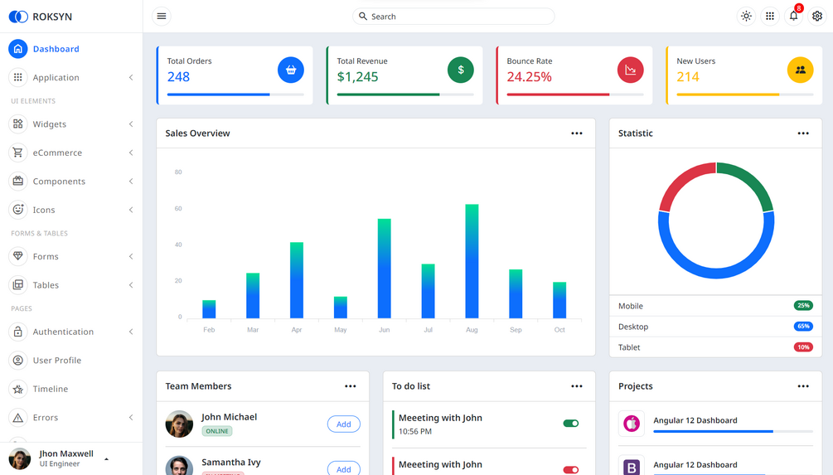Click the Mobile 25% badge
This screenshot has height=475, width=833.
pos(803,306)
